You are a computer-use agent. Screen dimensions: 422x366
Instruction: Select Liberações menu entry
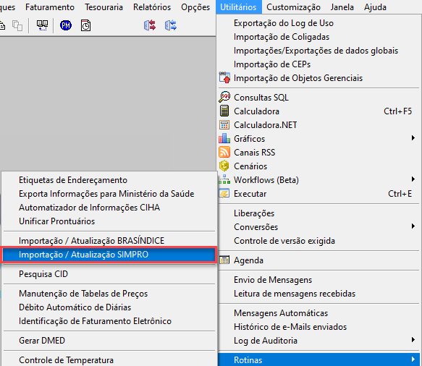coord(318,213)
